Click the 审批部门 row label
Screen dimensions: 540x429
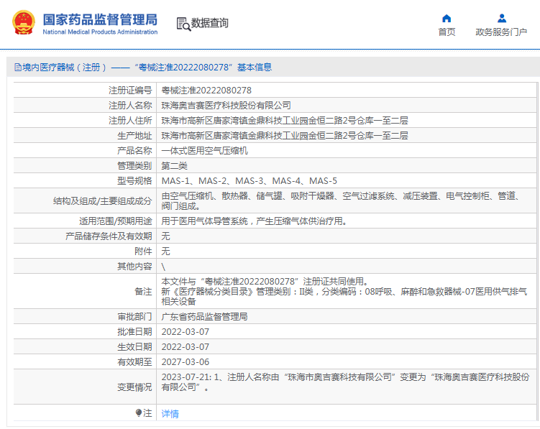click(x=134, y=317)
